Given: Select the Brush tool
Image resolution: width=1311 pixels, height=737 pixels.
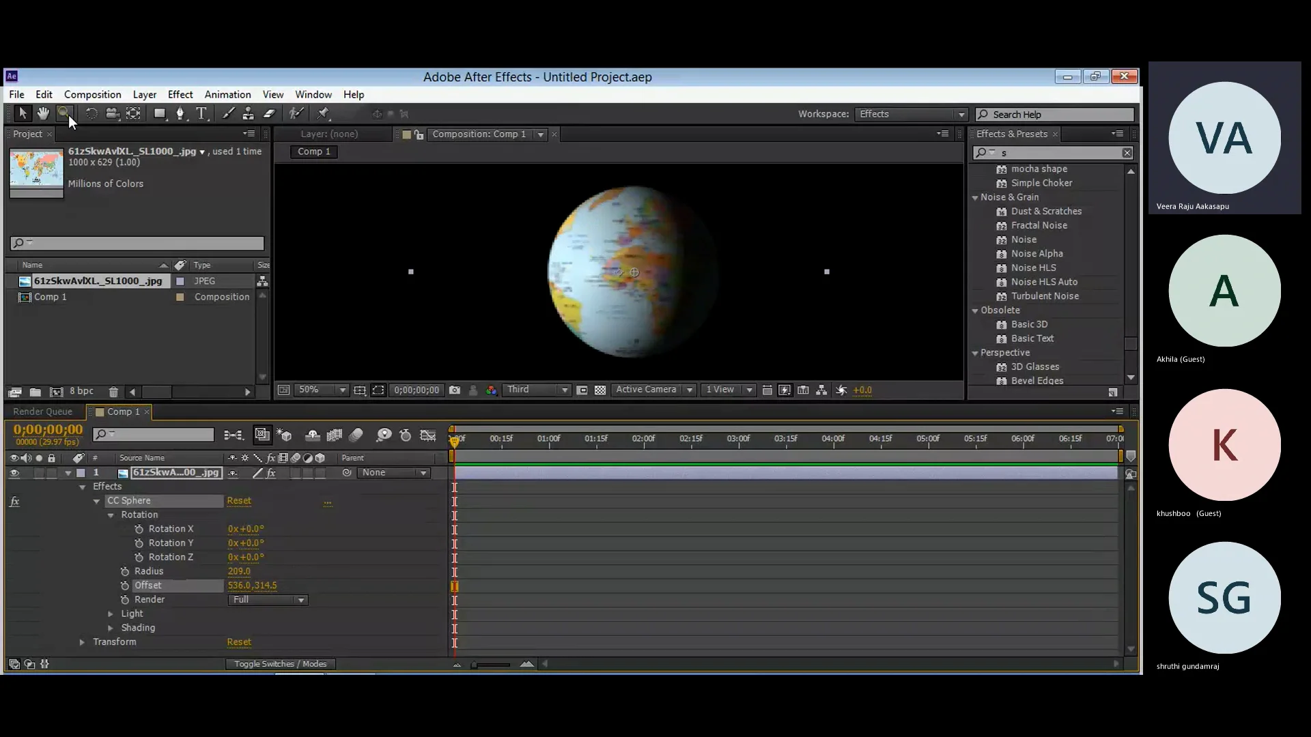Looking at the screenshot, I should 228,113.
